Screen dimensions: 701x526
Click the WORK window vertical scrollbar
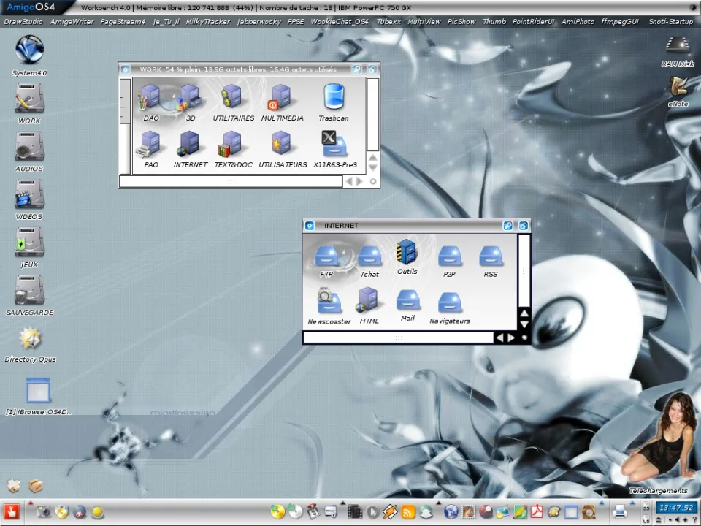pyautogui.click(x=372, y=113)
